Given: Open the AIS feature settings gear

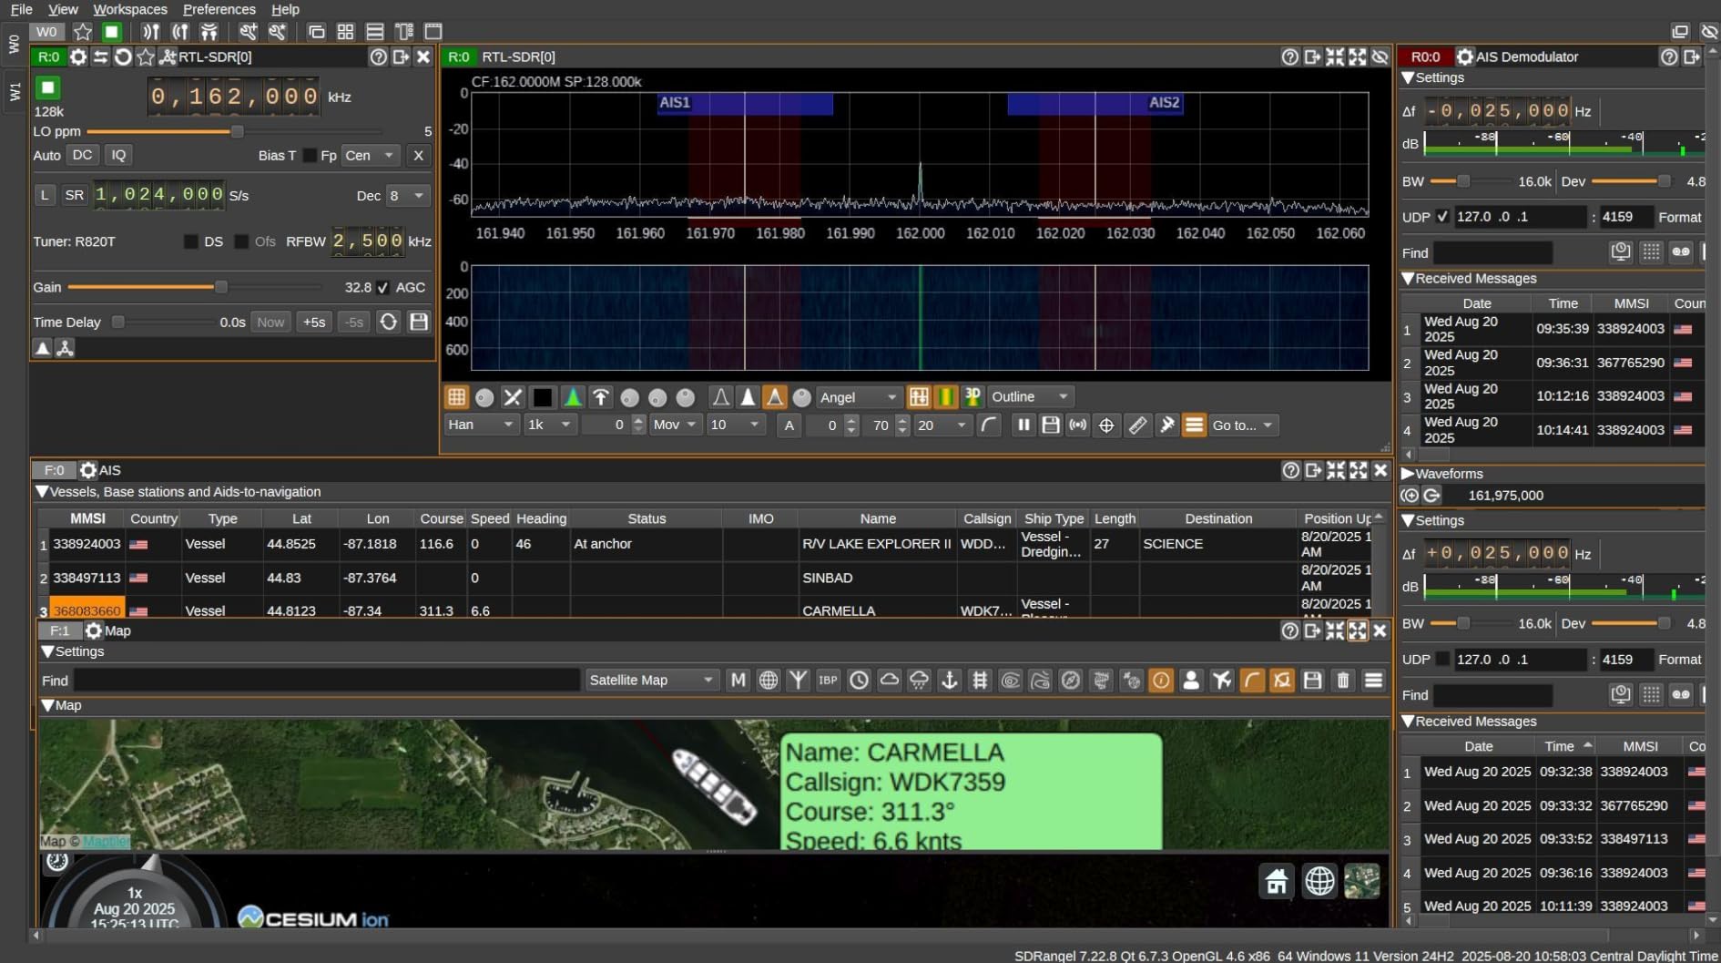Looking at the screenshot, I should pos(88,470).
